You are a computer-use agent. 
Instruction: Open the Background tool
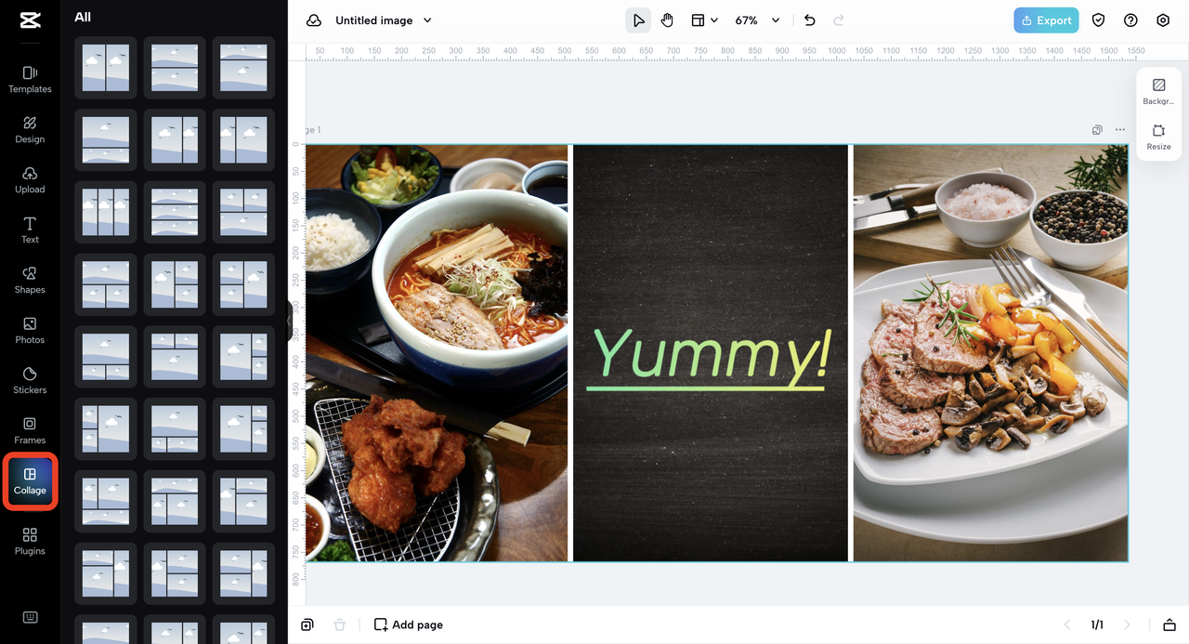click(x=1158, y=91)
